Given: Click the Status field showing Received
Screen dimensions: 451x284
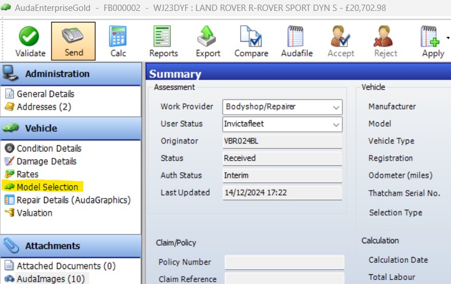Looking at the screenshot, I should (282, 158).
